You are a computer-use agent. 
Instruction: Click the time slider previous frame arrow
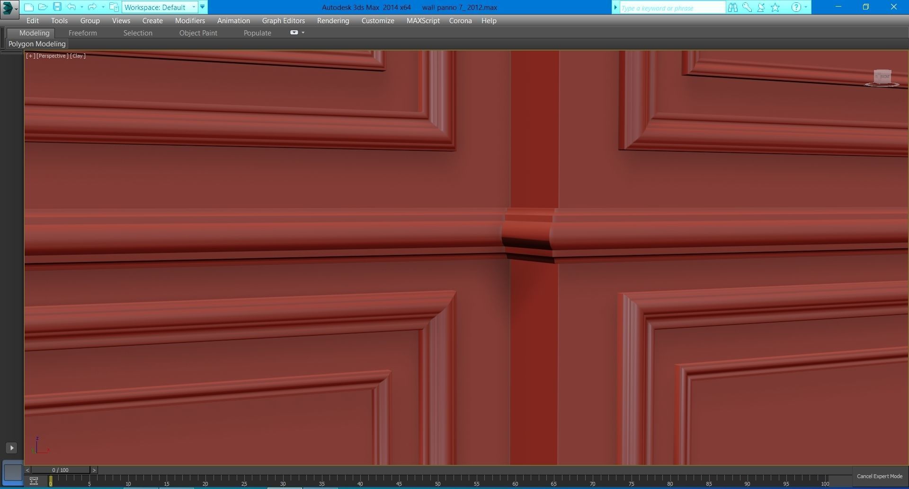click(27, 470)
